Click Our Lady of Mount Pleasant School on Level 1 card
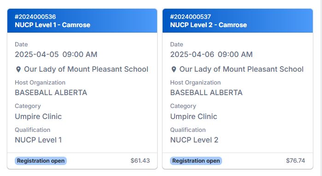Viewport: 322px width, 176px height. (86, 69)
